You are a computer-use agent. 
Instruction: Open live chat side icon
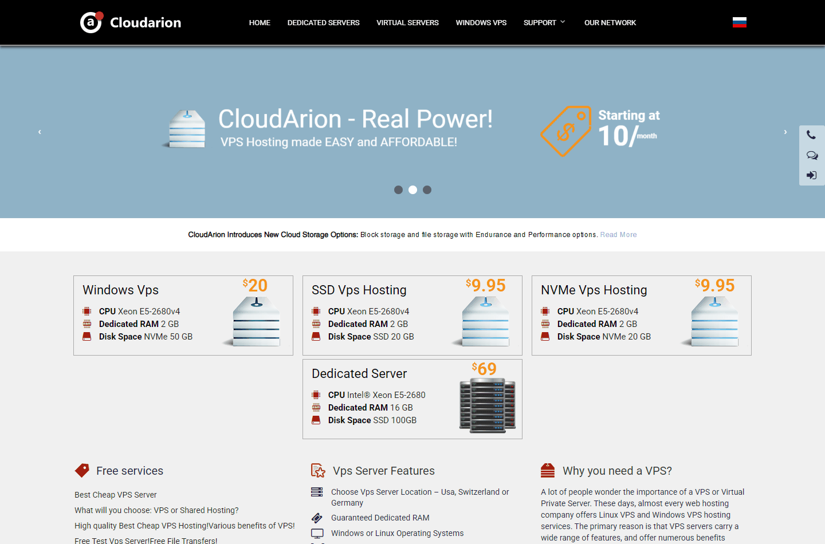(812, 155)
